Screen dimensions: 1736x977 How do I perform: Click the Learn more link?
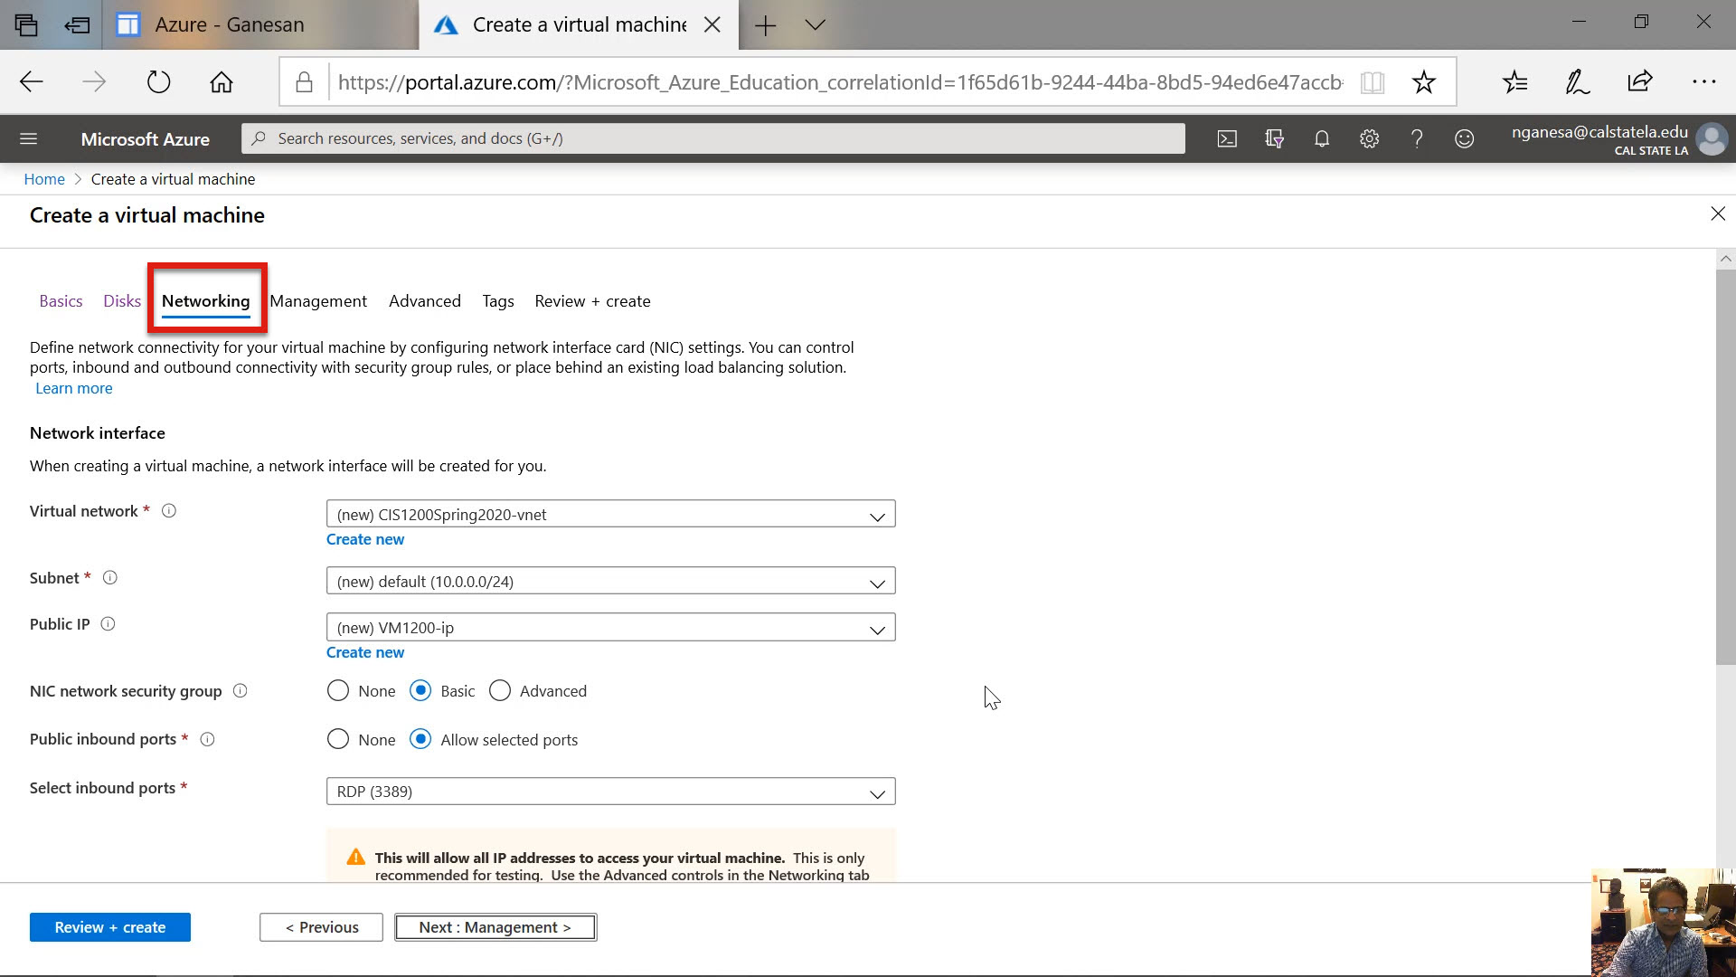tap(74, 388)
